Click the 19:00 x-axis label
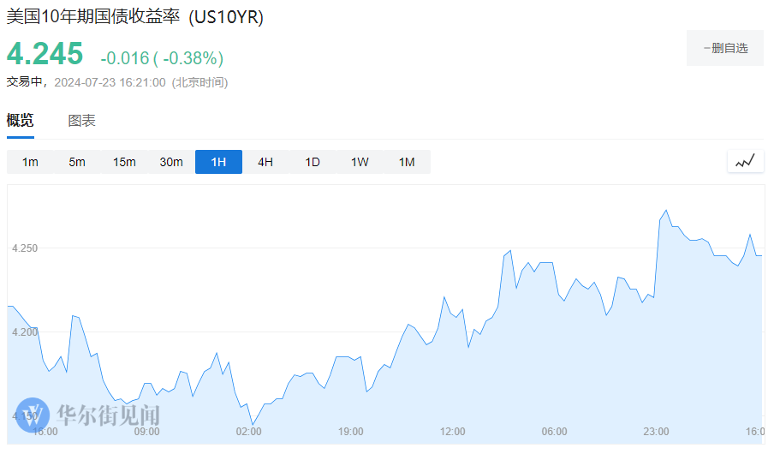768x454 pixels. (x=351, y=432)
